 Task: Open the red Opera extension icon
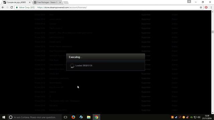coord(206,7)
